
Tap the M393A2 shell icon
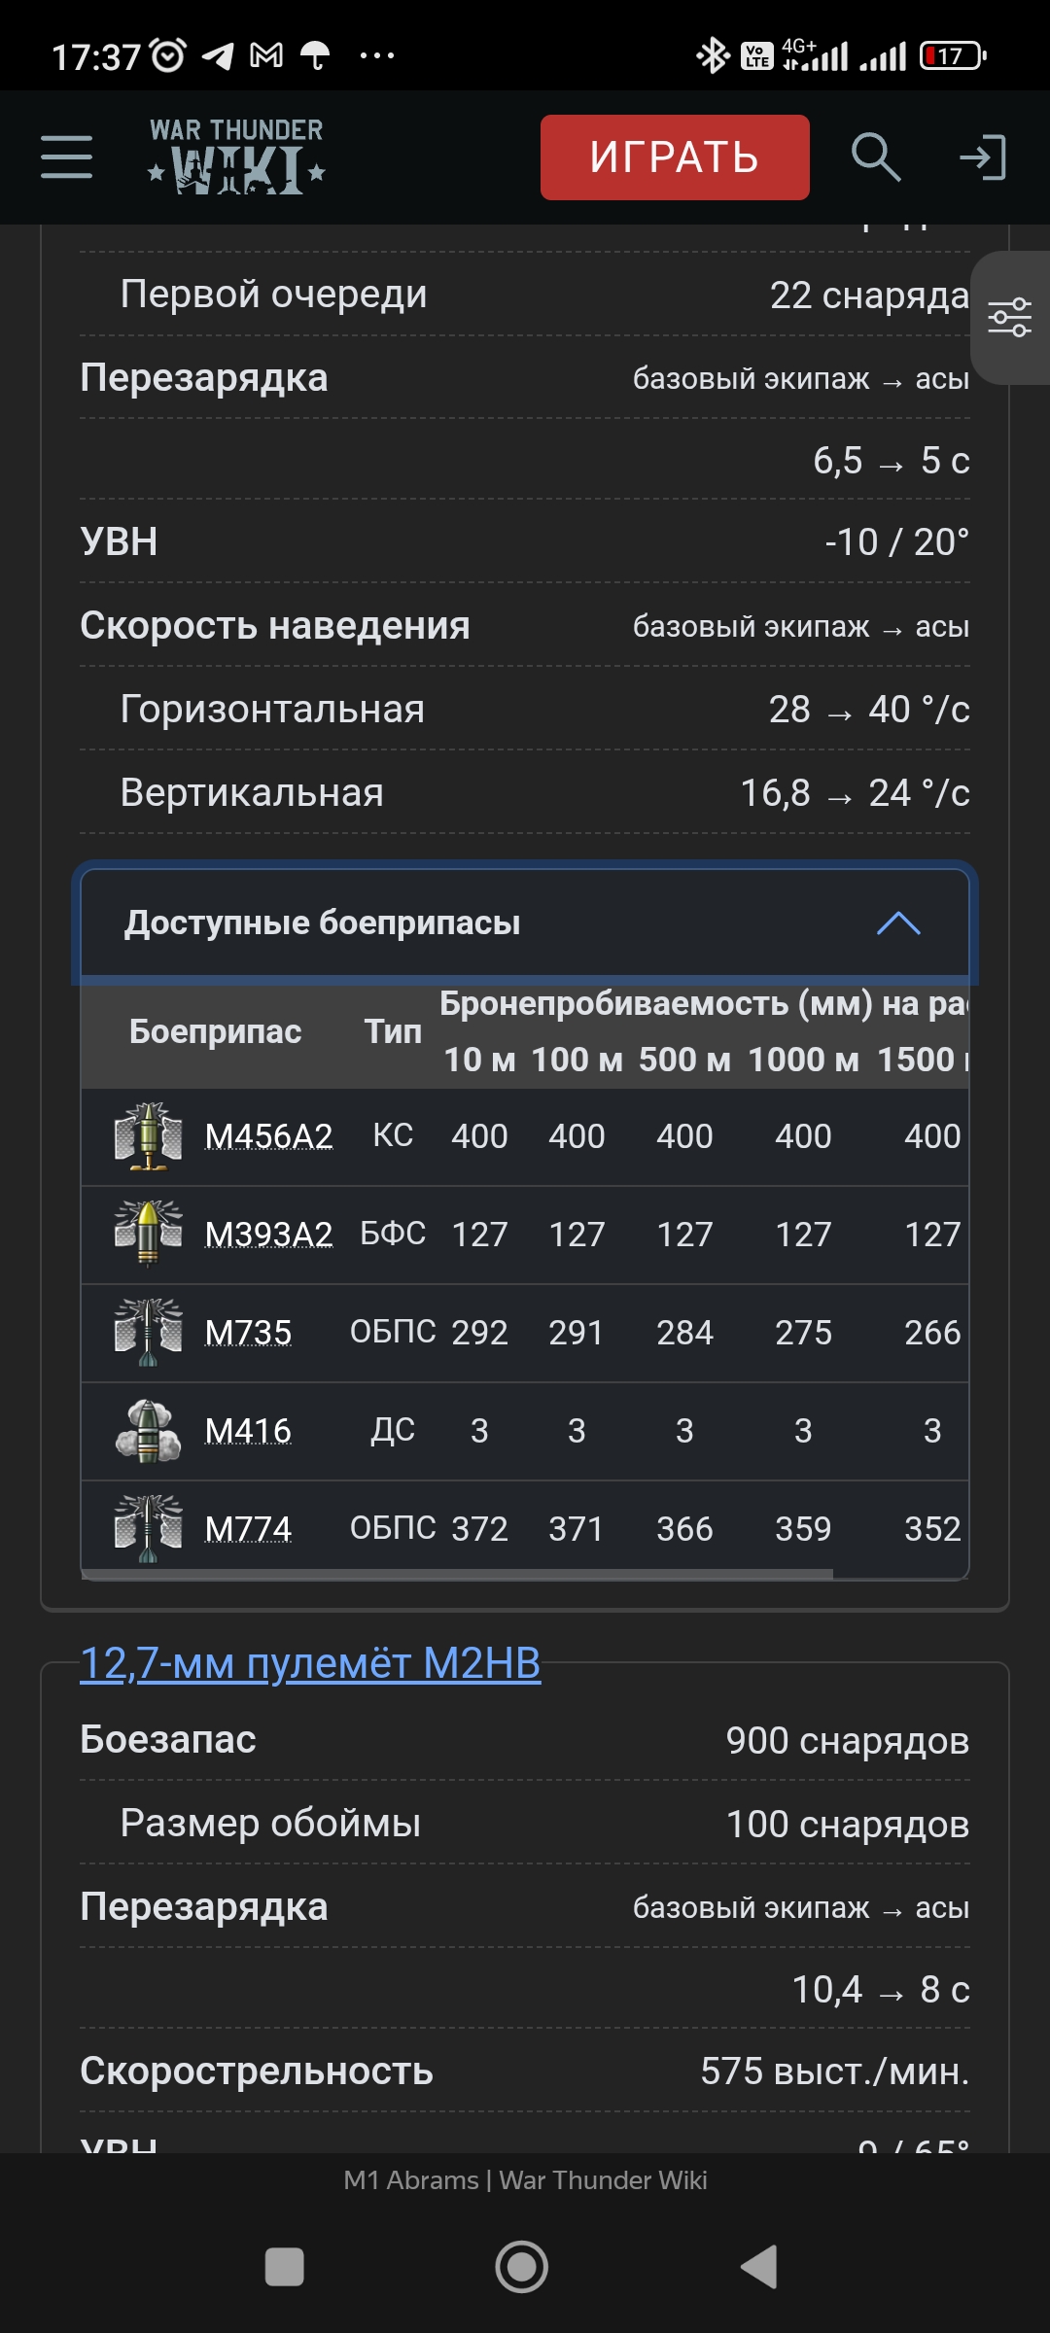pos(148,1235)
